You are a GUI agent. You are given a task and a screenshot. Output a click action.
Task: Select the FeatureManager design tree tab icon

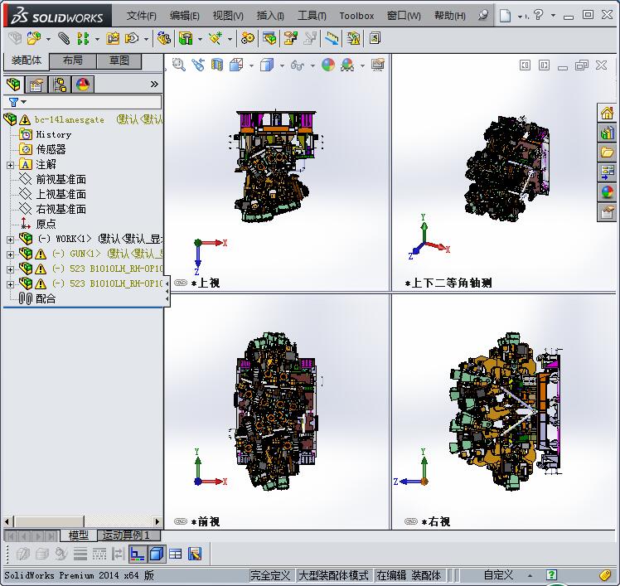pyautogui.click(x=13, y=85)
